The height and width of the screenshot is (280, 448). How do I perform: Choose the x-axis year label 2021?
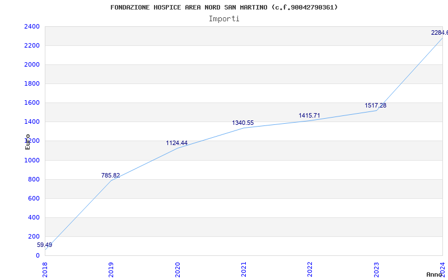click(x=244, y=270)
